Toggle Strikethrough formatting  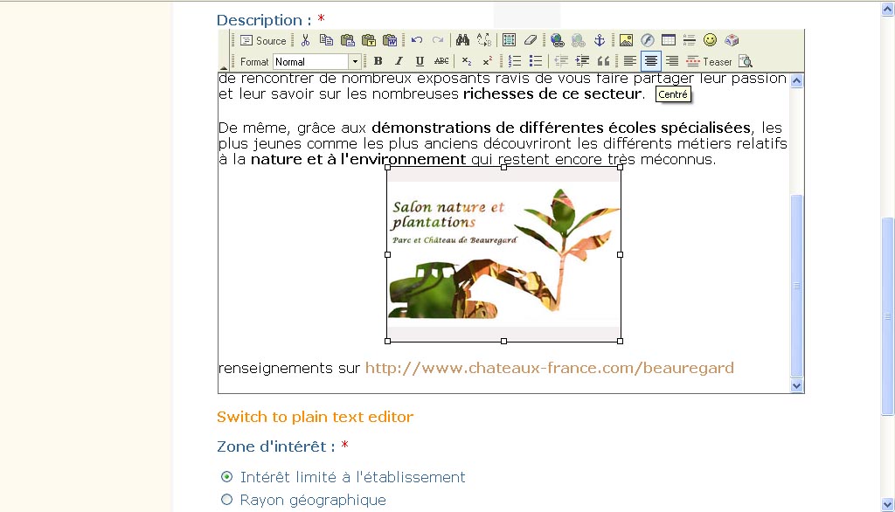click(x=441, y=62)
